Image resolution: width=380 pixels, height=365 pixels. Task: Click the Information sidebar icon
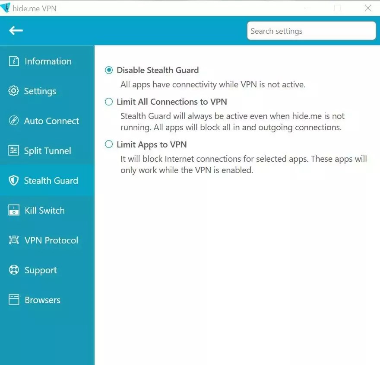(x=13, y=61)
